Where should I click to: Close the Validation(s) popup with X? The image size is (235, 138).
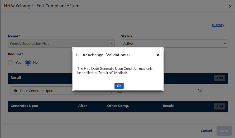[x=158, y=55]
